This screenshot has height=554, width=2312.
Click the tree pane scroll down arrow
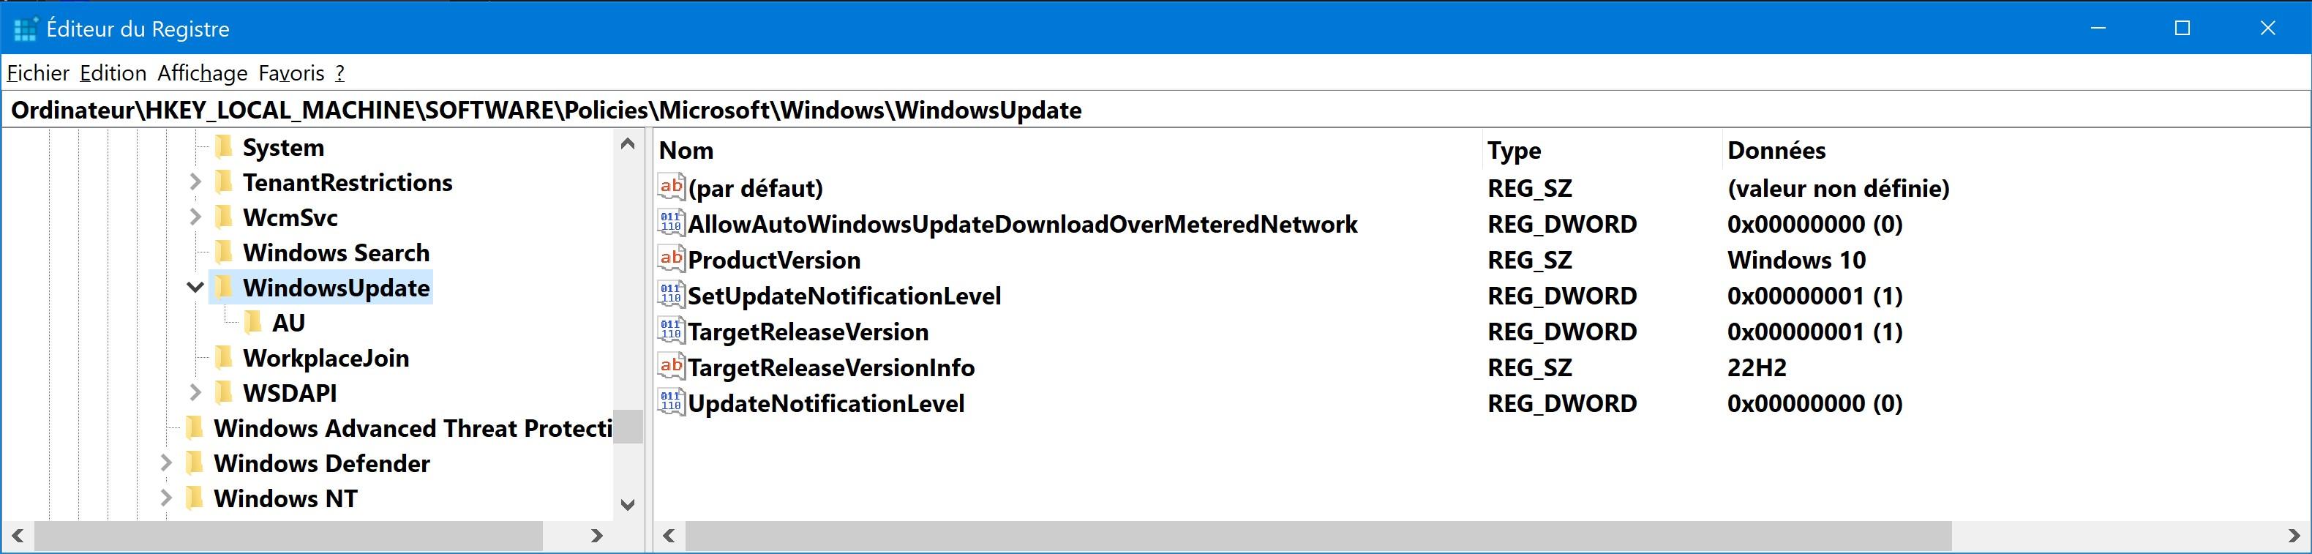(x=628, y=505)
